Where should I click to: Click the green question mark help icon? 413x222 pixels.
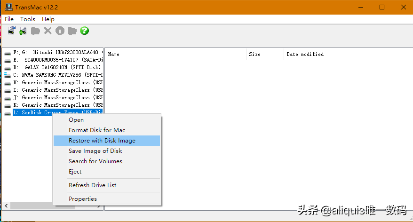84,31
